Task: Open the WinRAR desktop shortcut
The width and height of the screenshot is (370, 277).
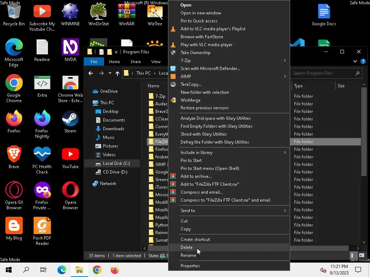Action: click(127, 14)
